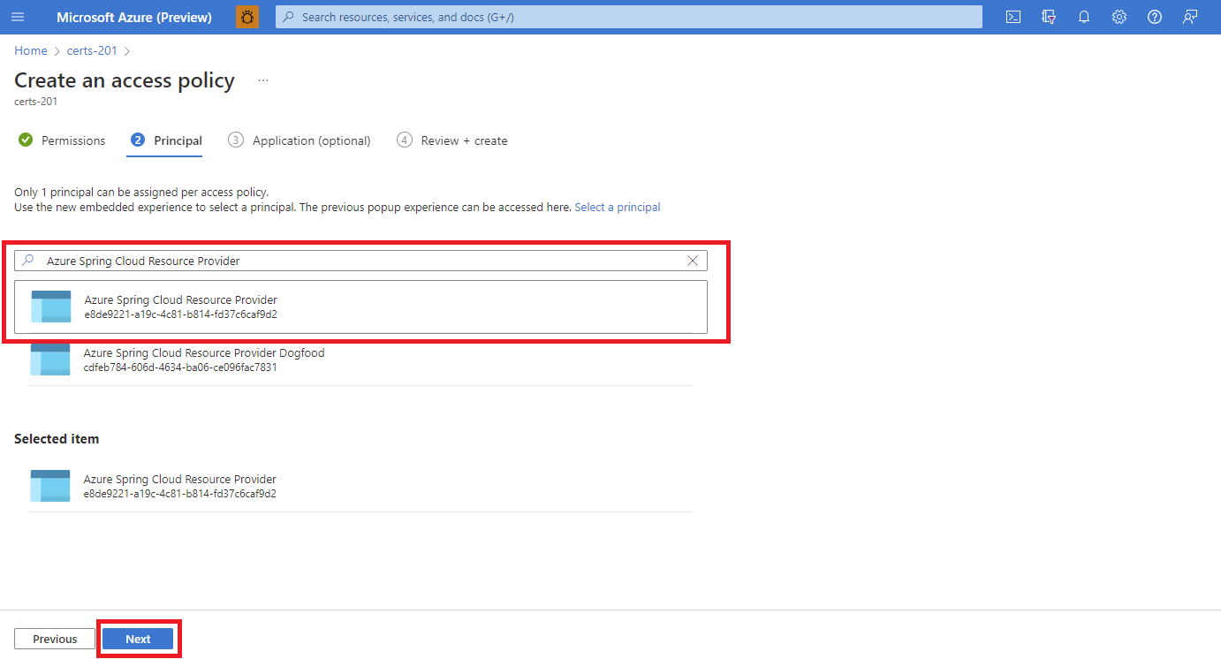The height and width of the screenshot is (659, 1221).
Task: Open the help question mark icon
Action: click(1155, 17)
